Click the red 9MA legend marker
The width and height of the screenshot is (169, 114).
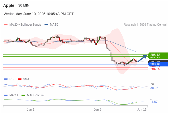pyautogui.click(x=19, y=79)
